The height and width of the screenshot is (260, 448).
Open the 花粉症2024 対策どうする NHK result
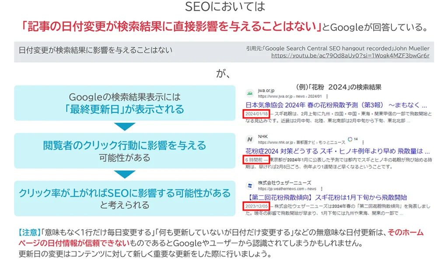coord(337,151)
